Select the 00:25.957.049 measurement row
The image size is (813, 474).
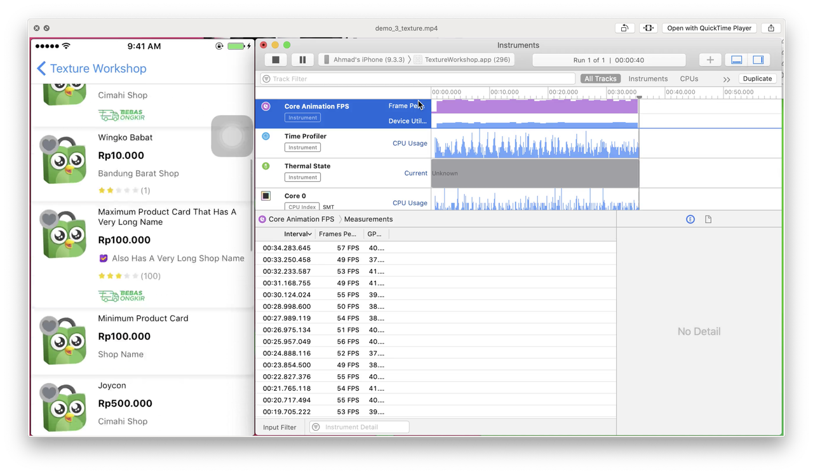[436, 341]
